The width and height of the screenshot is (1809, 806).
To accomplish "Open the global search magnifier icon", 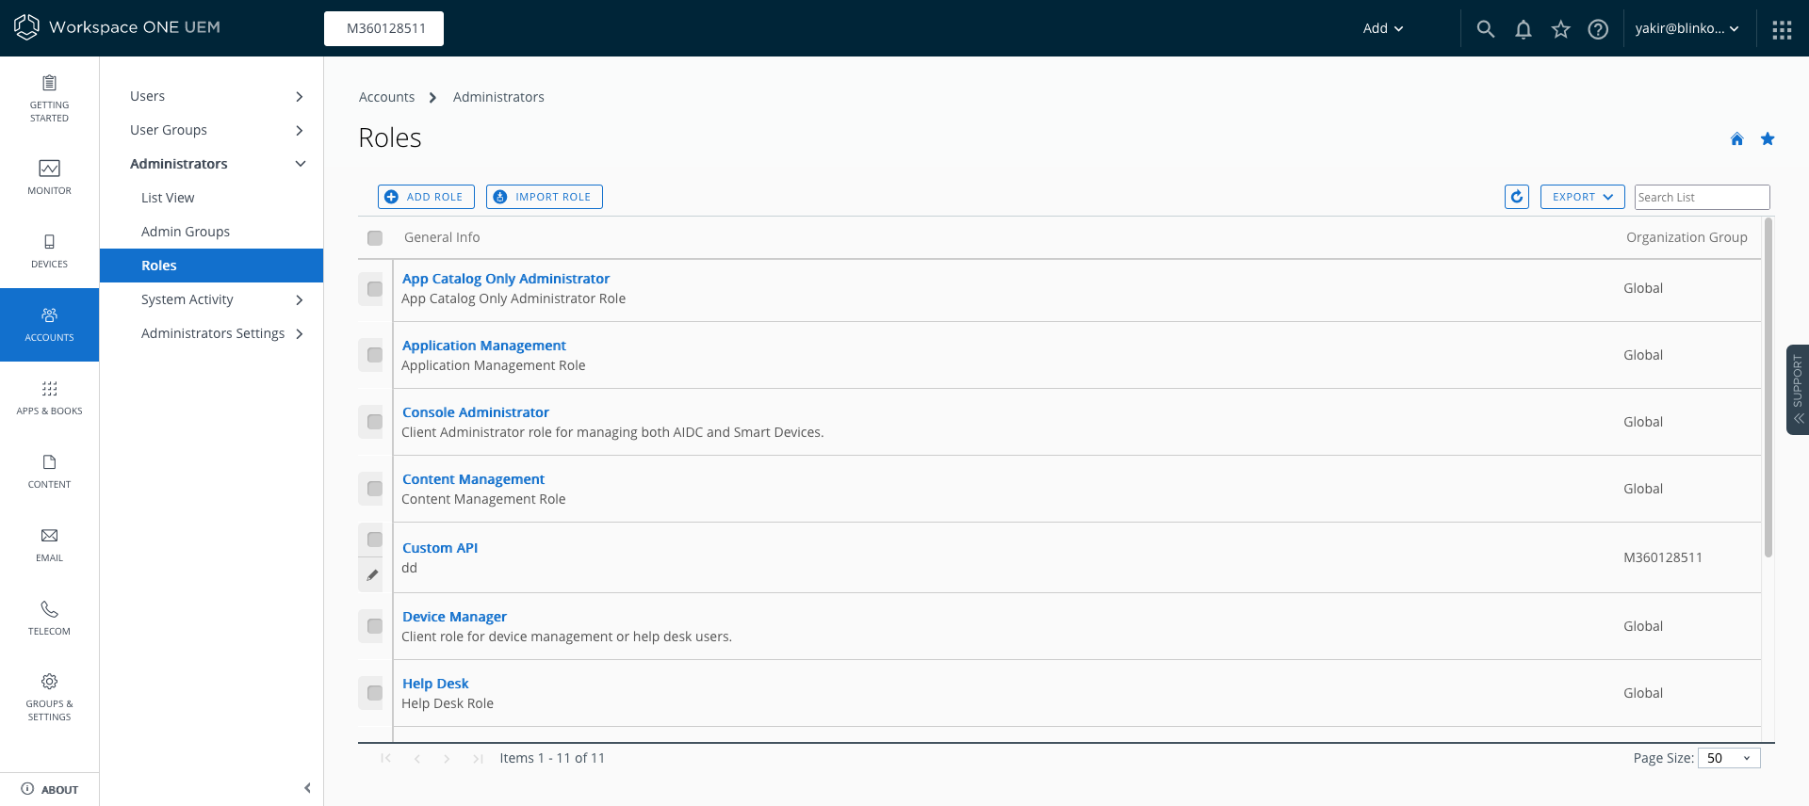I will coord(1486,28).
